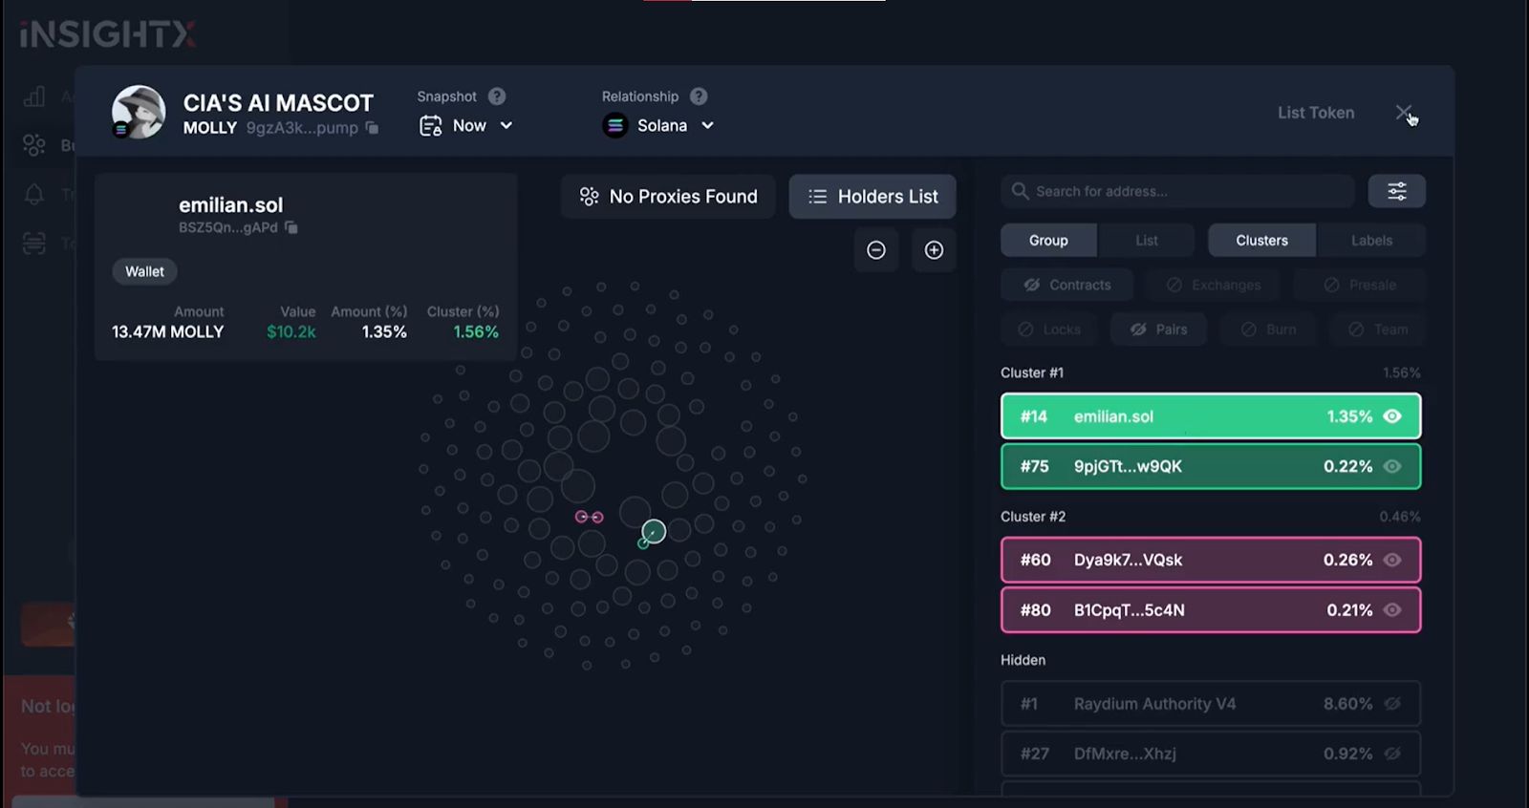Hide holder #14 emilian.sol with eye icon
The image size is (1529, 808).
tap(1392, 416)
